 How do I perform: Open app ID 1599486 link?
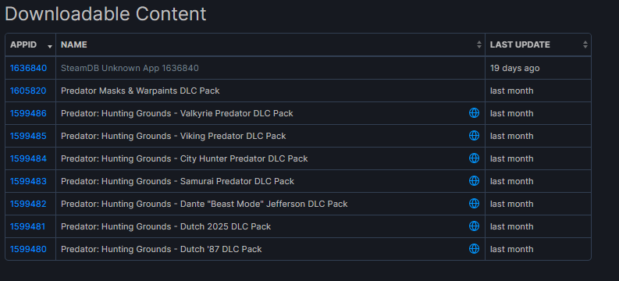click(x=28, y=113)
